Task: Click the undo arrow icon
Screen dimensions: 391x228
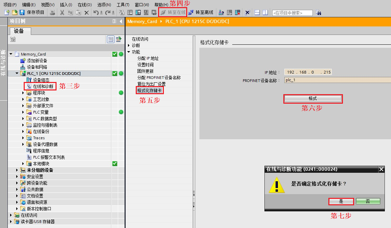Action: (96, 12)
